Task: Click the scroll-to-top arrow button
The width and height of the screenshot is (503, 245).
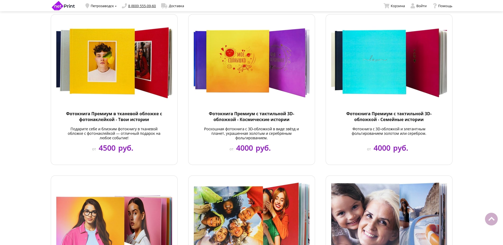Action: (491, 219)
